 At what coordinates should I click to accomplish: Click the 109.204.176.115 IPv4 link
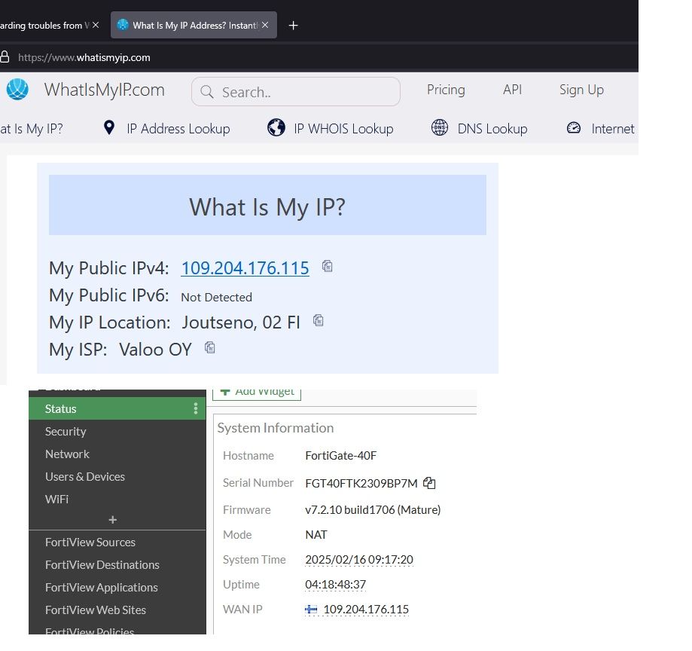pos(245,268)
